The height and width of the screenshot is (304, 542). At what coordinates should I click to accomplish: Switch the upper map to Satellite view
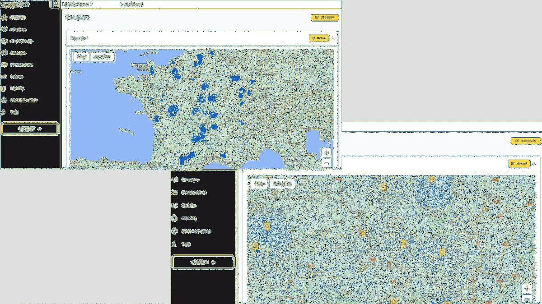click(x=102, y=57)
